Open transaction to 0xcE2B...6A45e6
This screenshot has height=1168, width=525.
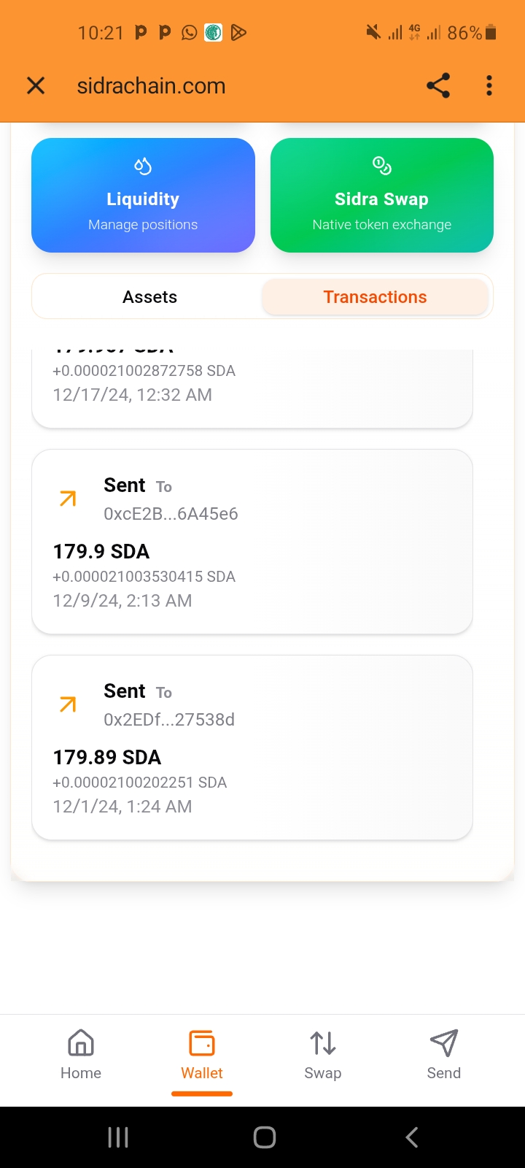point(252,542)
